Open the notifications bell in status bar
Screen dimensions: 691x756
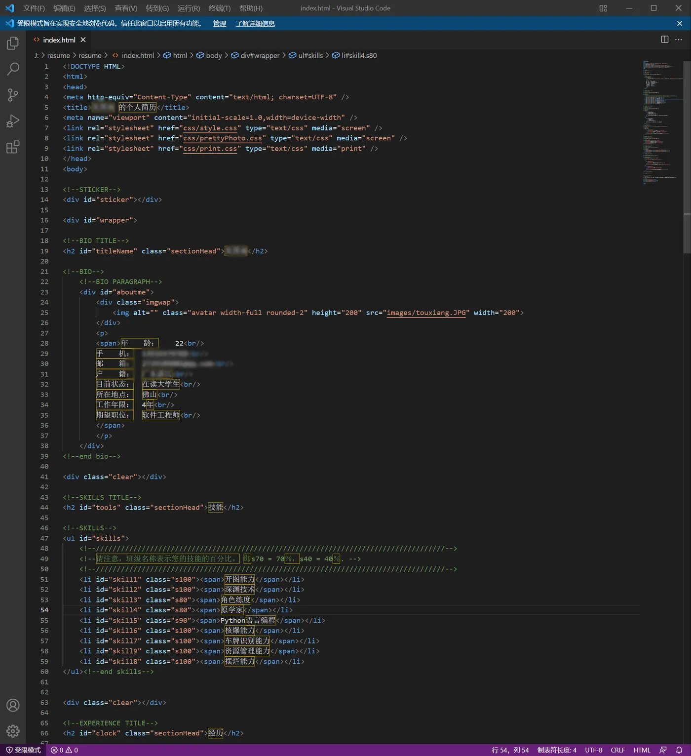click(679, 750)
